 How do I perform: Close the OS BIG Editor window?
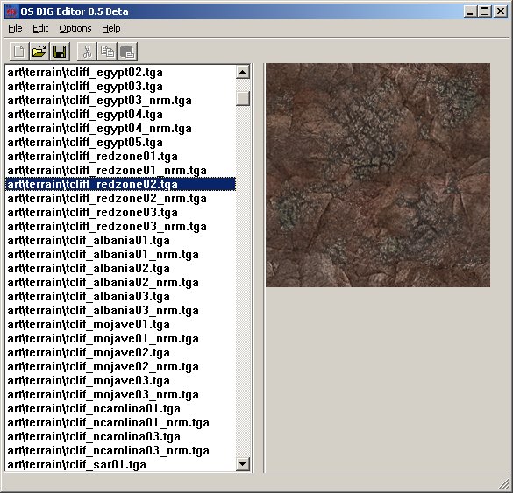(501, 11)
